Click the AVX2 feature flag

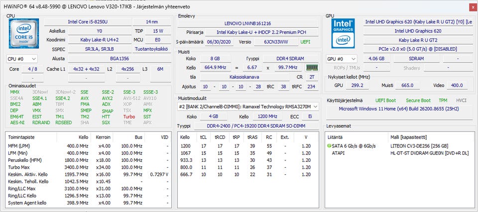[108, 98]
